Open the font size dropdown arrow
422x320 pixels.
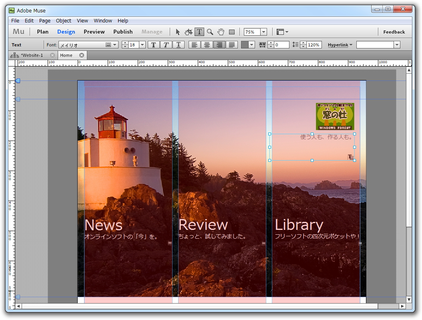click(x=143, y=45)
